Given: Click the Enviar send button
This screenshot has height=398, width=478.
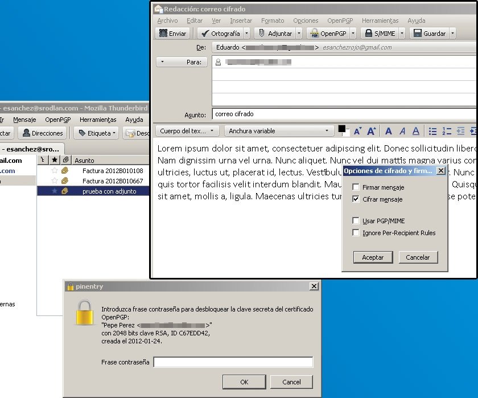Looking at the screenshot, I should pos(172,33).
